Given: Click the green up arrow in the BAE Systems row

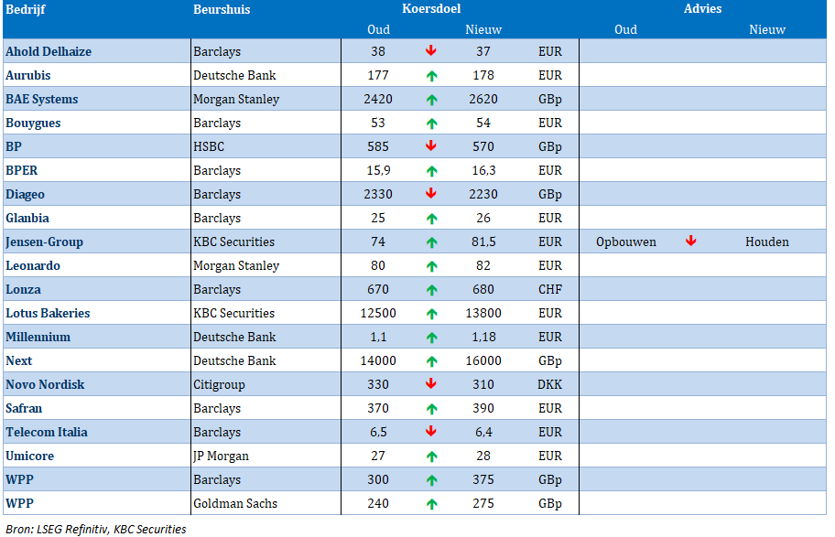Looking at the screenshot, I should pos(431,100).
